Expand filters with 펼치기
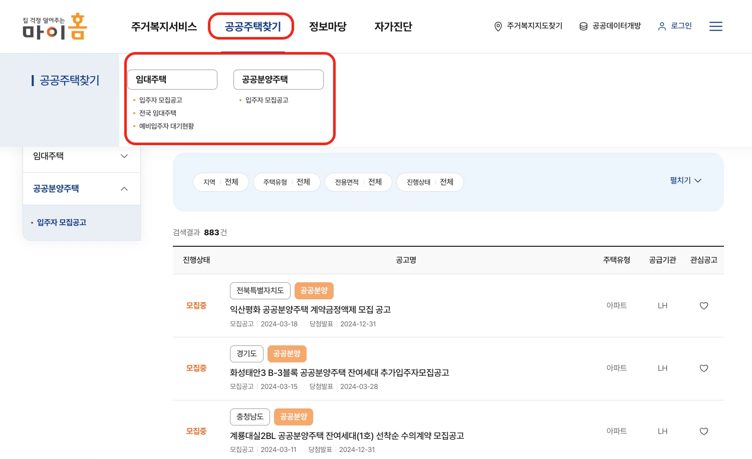This screenshot has width=752, height=459. tap(685, 181)
